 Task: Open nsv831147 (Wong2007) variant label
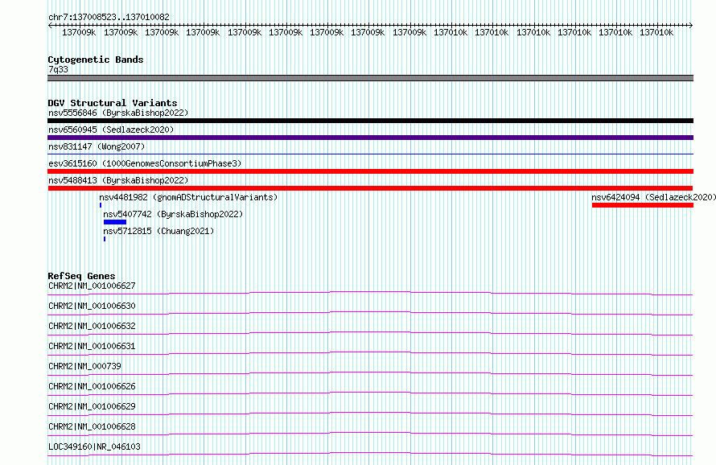coord(97,146)
